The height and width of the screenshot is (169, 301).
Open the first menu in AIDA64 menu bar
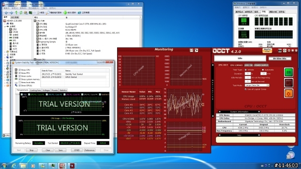pyautogui.click(x=7, y=8)
